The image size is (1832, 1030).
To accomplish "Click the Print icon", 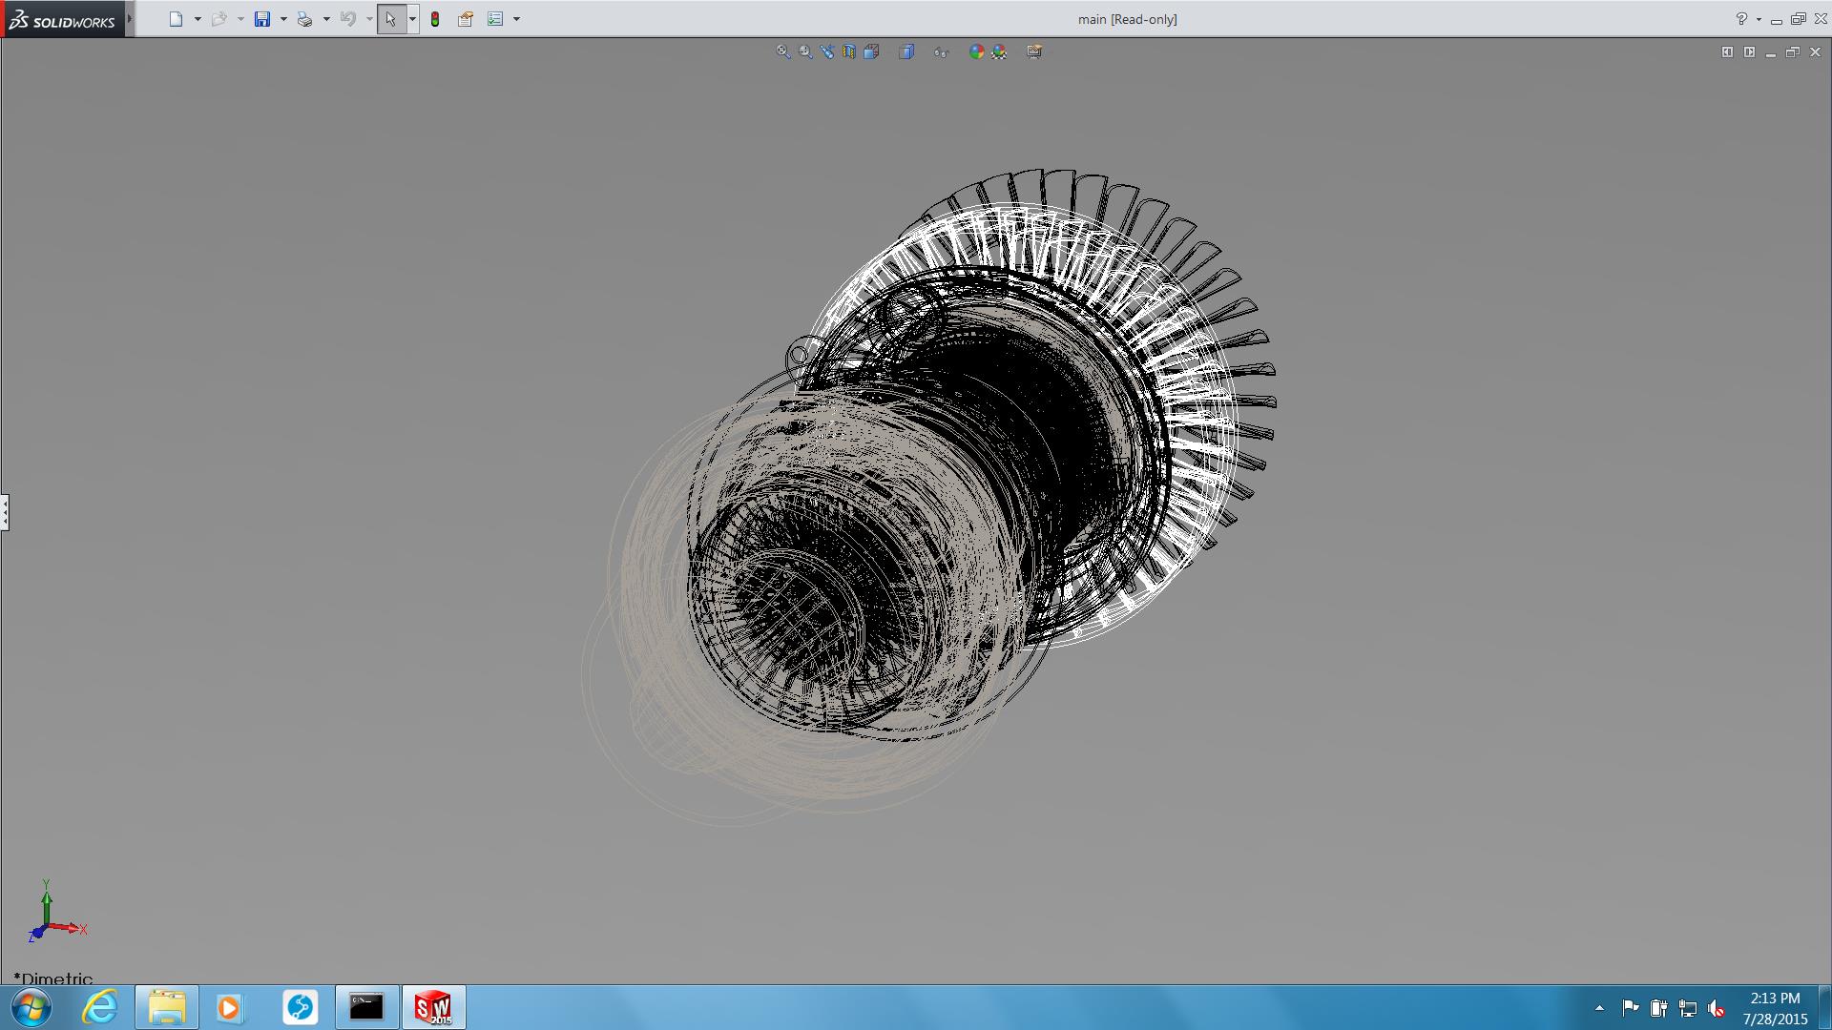I will pyautogui.click(x=304, y=19).
